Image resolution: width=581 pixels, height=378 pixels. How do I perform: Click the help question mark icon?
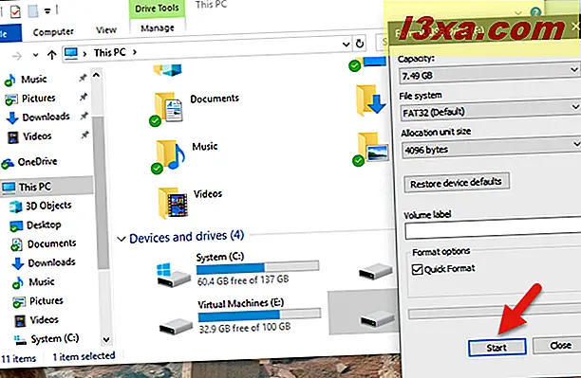tap(535, 11)
